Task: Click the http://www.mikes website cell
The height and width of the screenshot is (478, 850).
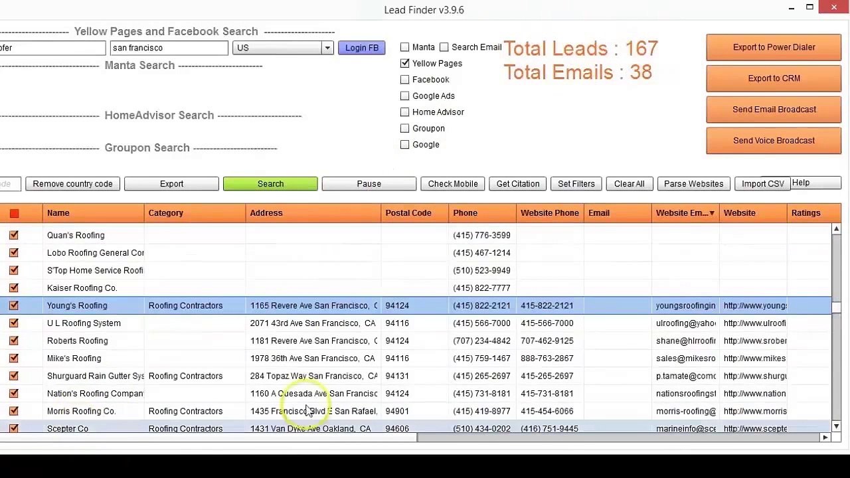Action: tap(754, 358)
